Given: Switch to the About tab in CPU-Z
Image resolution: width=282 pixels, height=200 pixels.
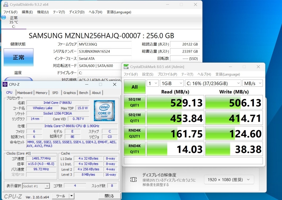Looking at the screenshot, I should 96,93.
